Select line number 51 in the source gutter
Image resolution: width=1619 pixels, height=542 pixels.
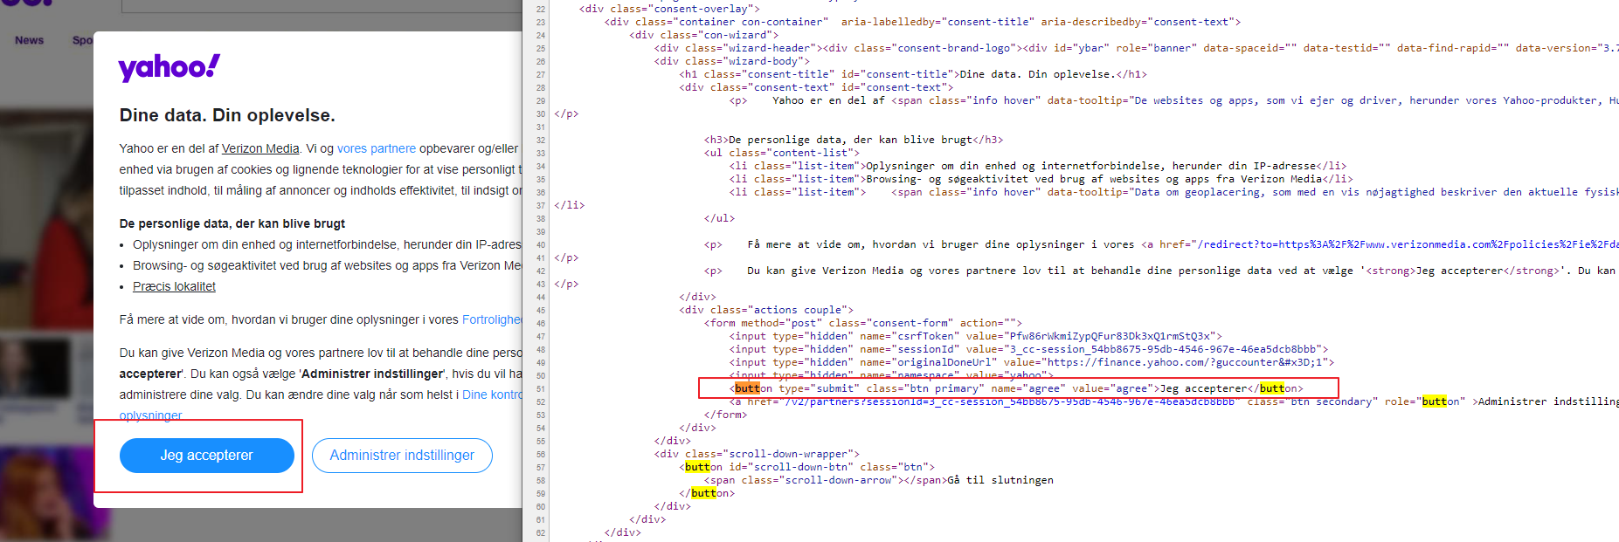tap(541, 389)
